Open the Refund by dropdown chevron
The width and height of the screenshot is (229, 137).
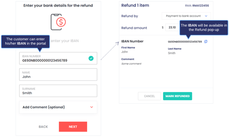coord(206,16)
